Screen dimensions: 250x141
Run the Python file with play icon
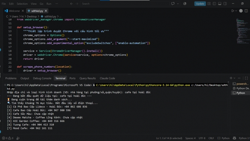pos(232,11)
